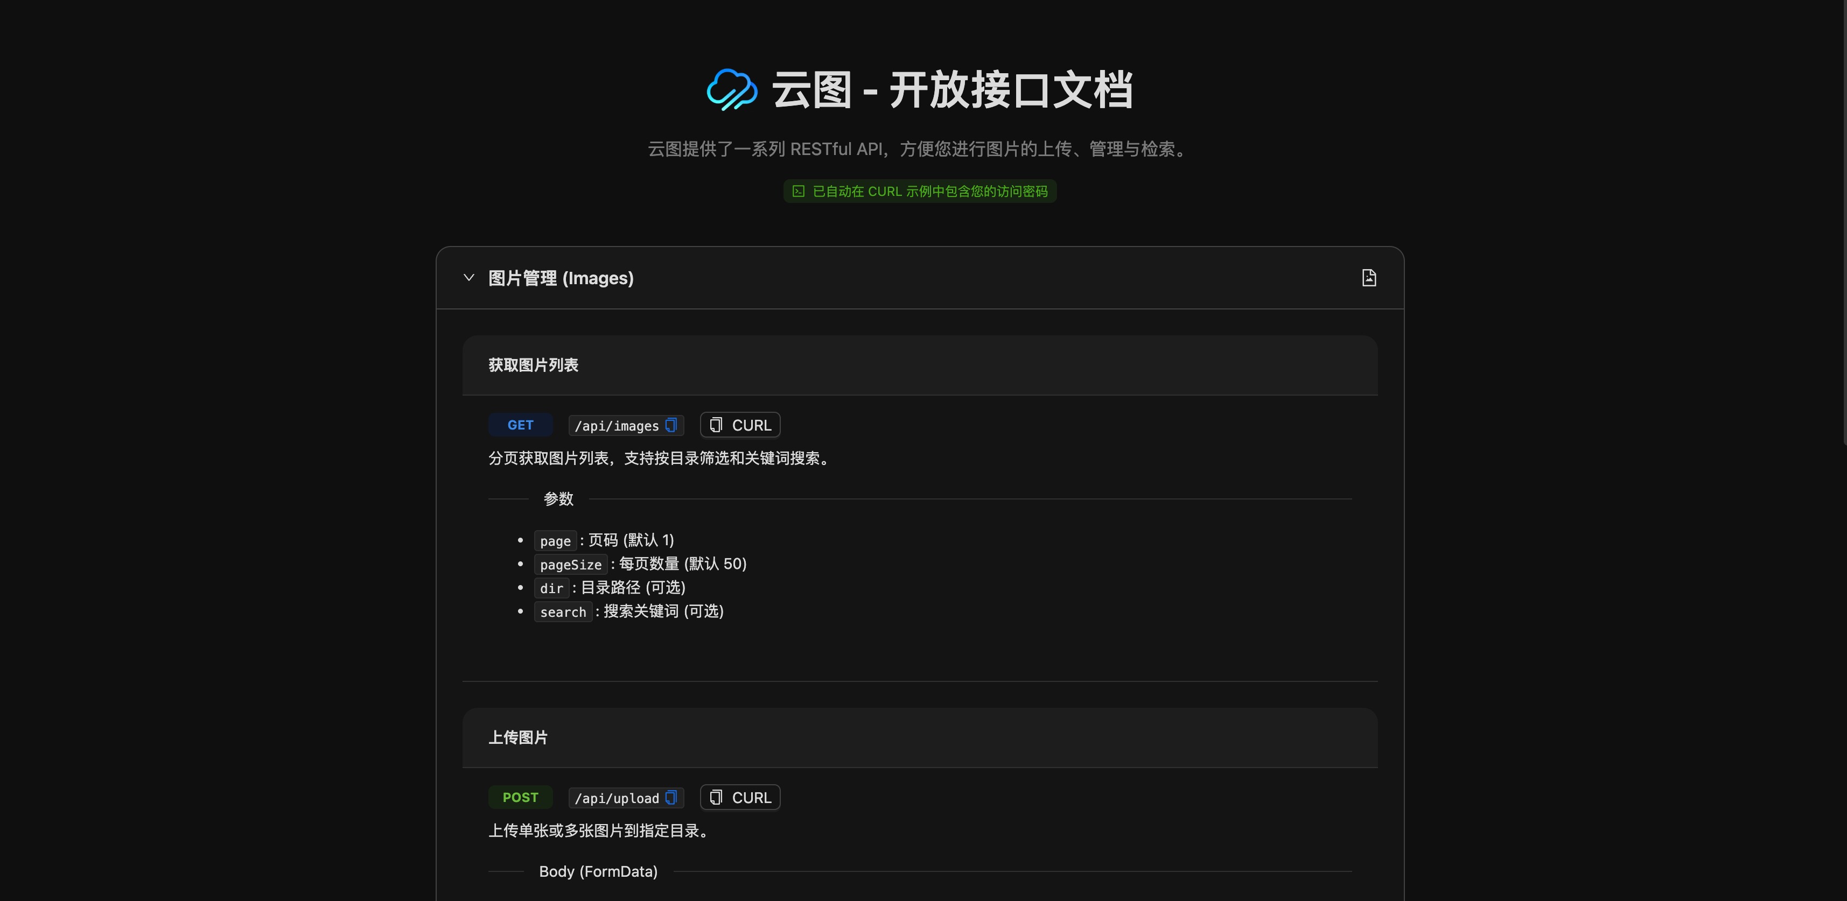This screenshot has width=1847, height=901.
Task: Select the GET method badge
Action: click(521, 424)
